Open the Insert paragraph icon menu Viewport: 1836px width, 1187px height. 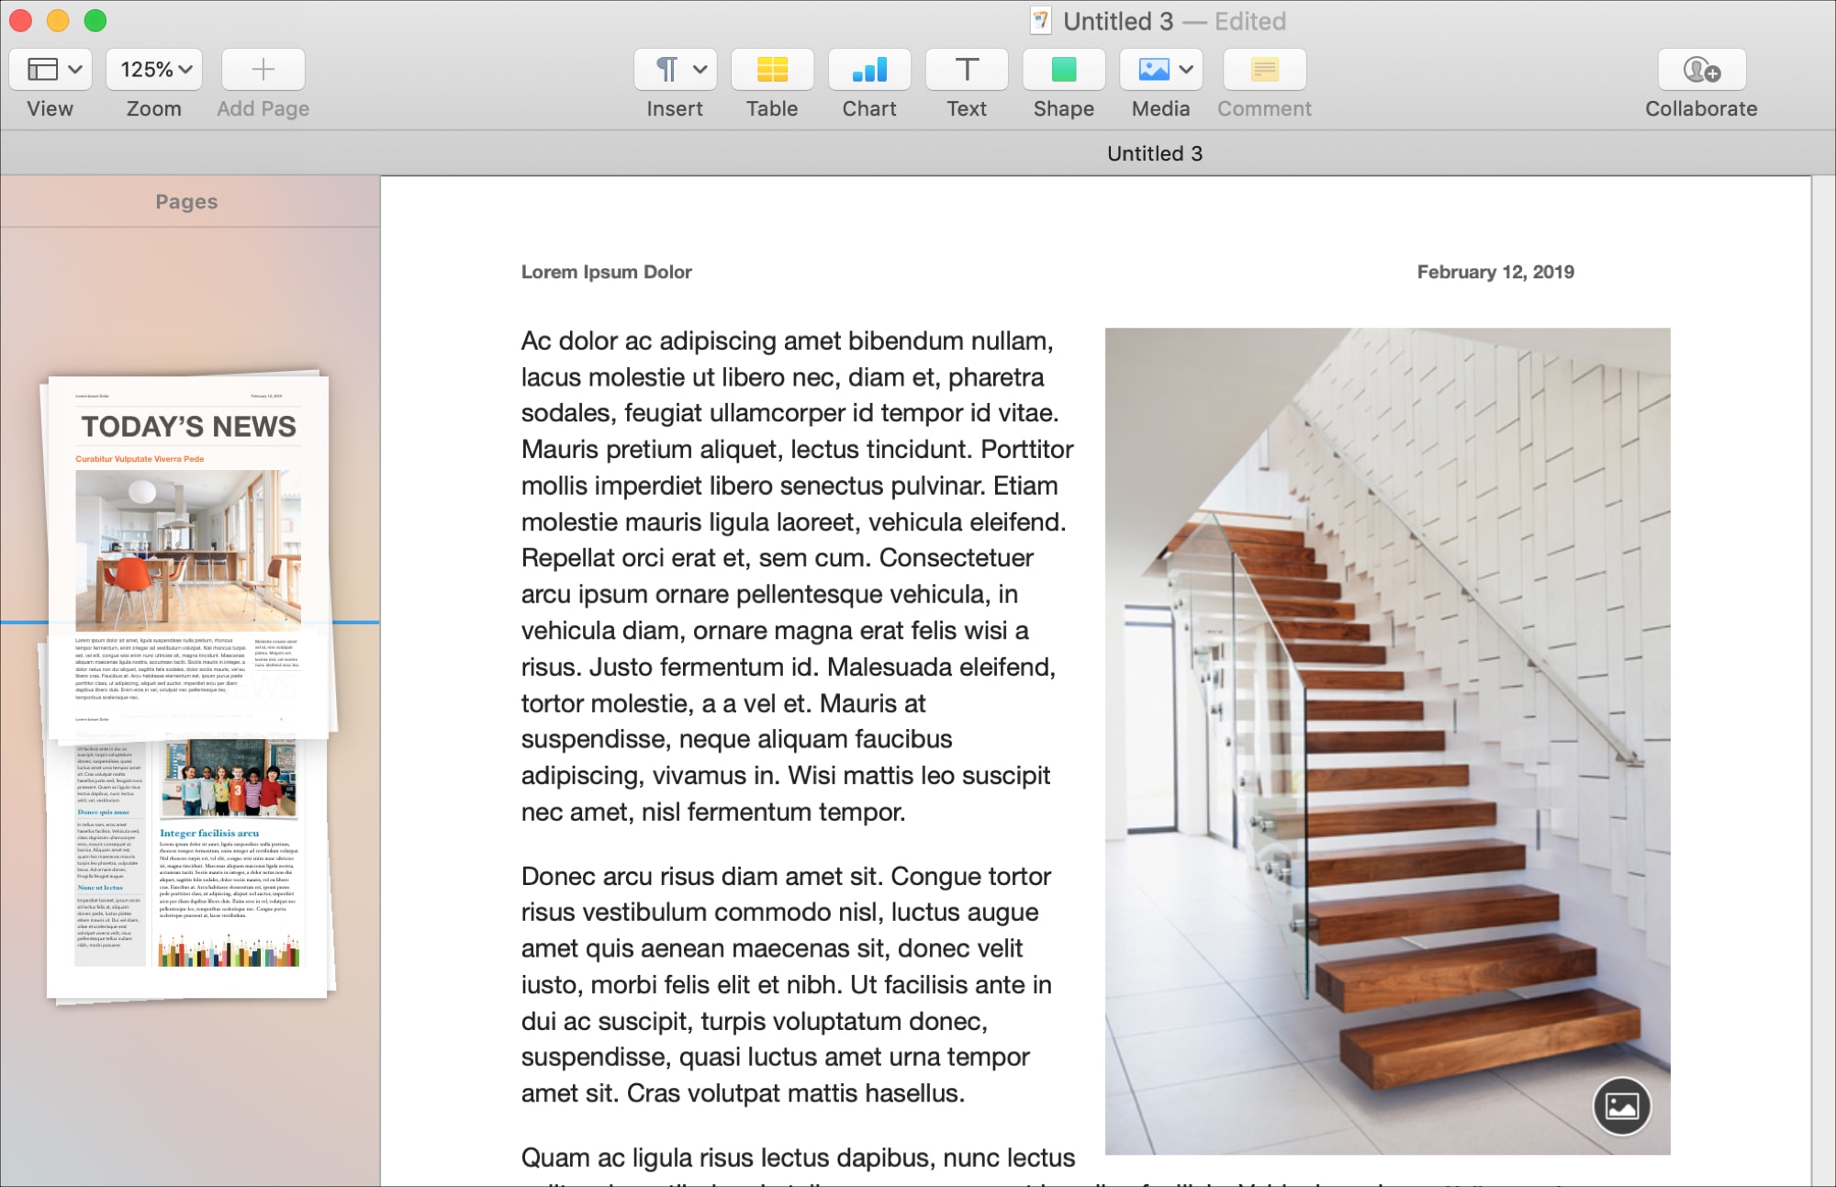pos(667,70)
